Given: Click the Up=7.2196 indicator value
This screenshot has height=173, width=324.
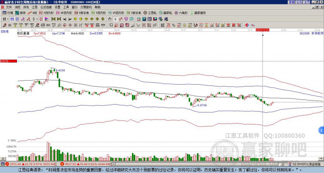Looking at the screenshot, I should coord(59,33).
